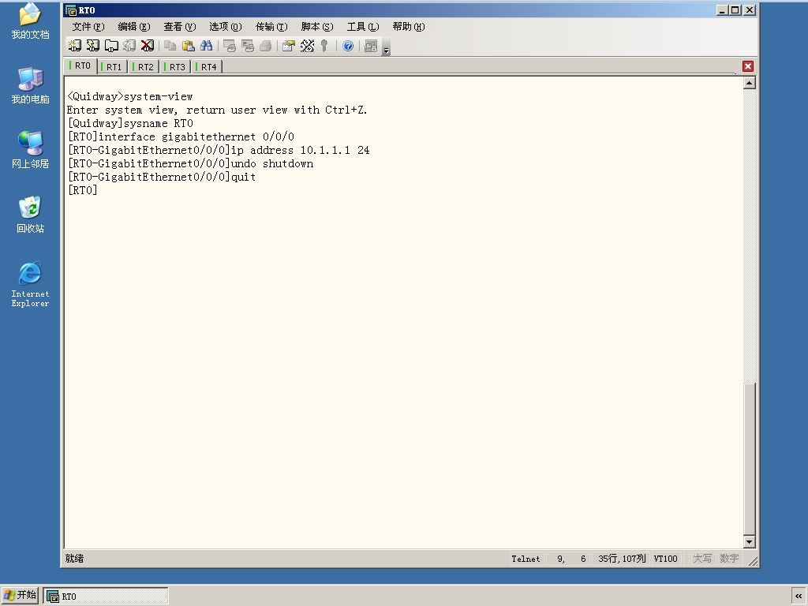Open the 工具(L) menu
The height and width of the screenshot is (606, 808).
[x=363, y=27]
